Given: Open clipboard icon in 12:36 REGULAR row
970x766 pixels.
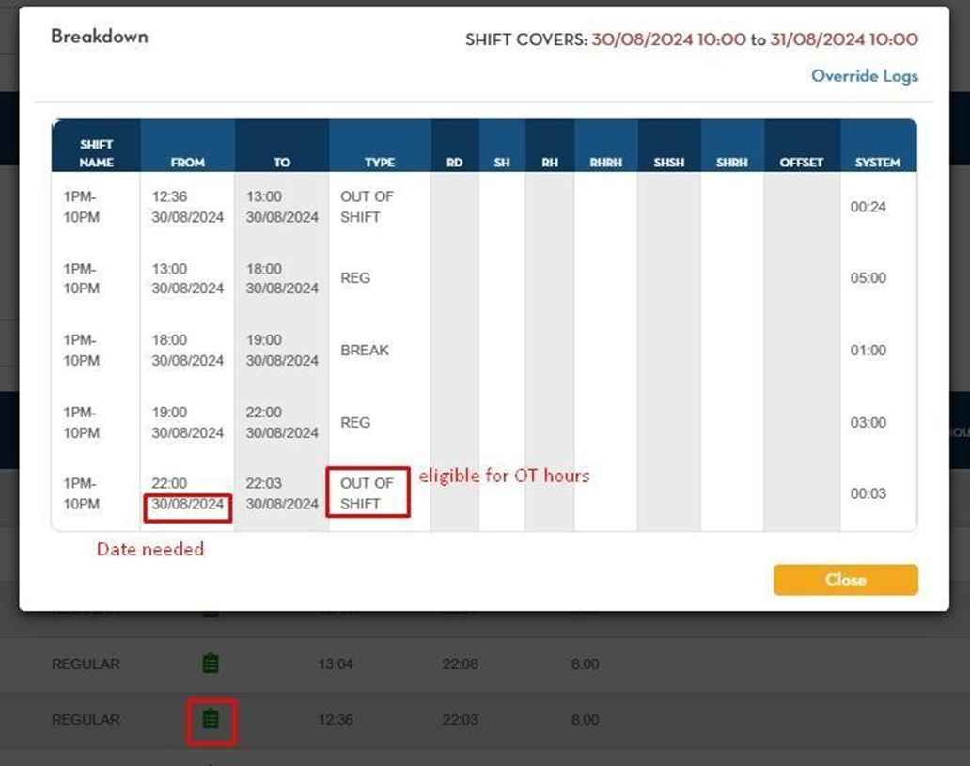Looking at the screenshot, I should 211,720.
